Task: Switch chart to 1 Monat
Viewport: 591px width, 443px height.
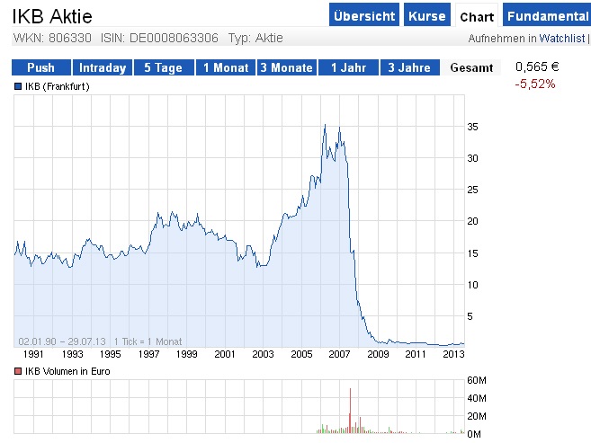Action: pos(226,67)
